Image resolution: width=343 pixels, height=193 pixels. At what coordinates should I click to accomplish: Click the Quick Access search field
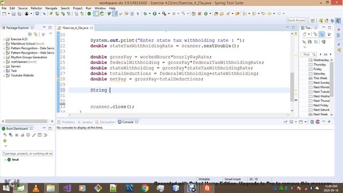pyautogui.click(x=296, y=20)
